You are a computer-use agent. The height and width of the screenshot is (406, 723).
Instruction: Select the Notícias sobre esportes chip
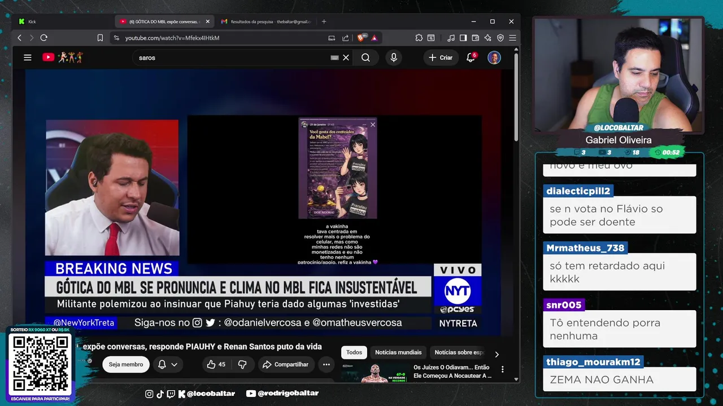[x=459, y=352]
